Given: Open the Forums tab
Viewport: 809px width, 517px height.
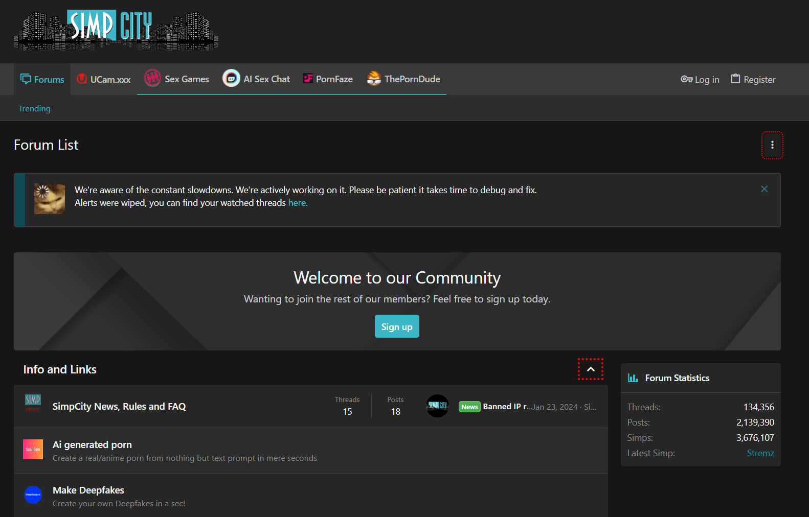Looking at the screenshot, I should point(42,79).
